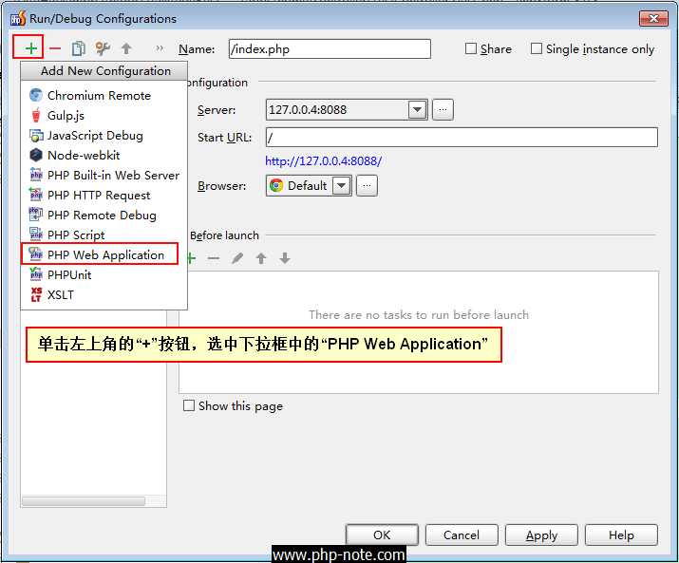Select PHP Script menu entry
The image size is (679, 563).
[x=104, y=235]
